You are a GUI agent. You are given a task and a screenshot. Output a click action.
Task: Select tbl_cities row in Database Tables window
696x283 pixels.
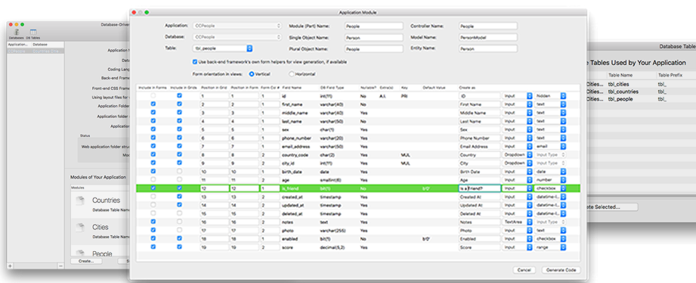pyautogui.click(x=641, y=84)
